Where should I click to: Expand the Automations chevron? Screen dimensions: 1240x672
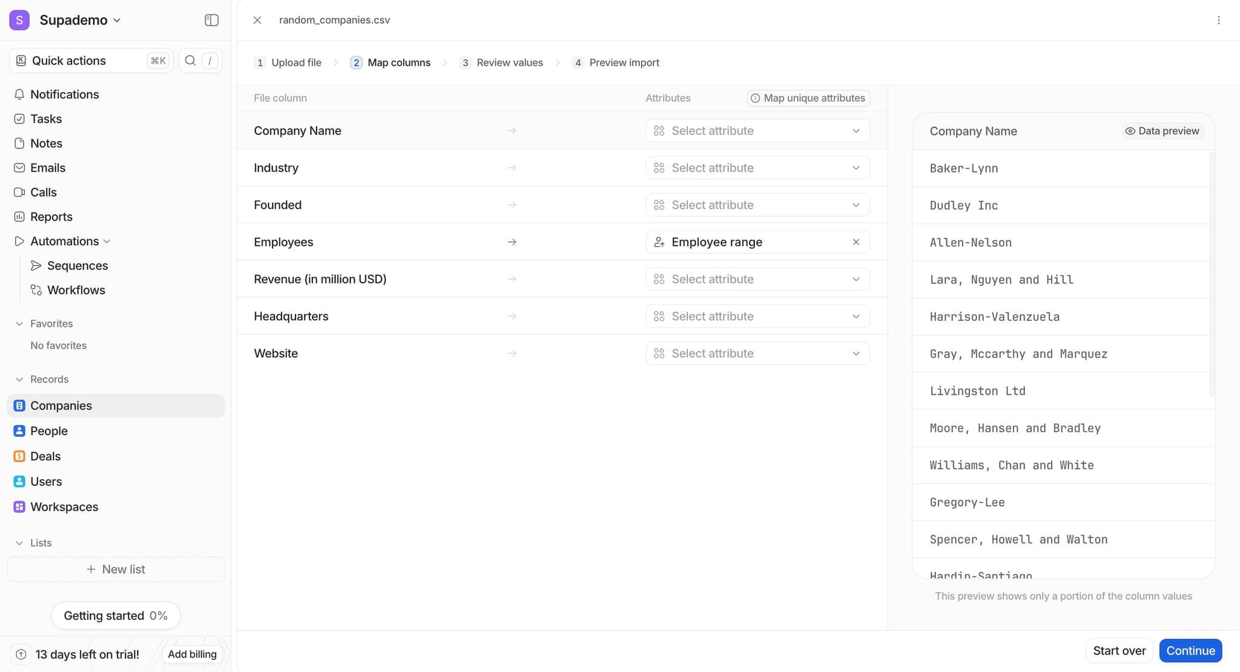(107, 241)
